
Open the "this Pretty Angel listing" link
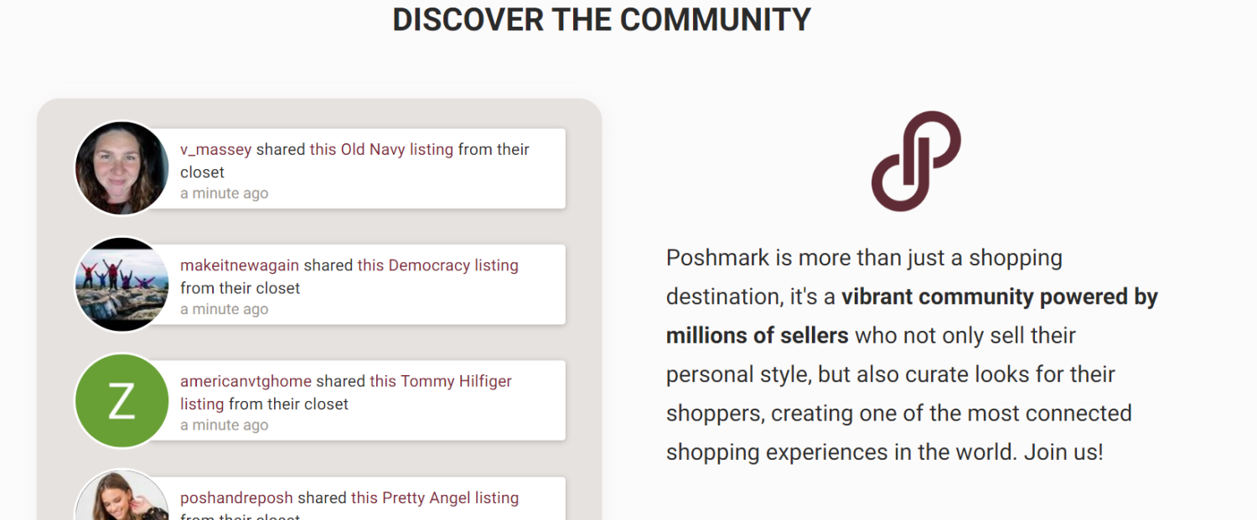(x=435, y=497)
